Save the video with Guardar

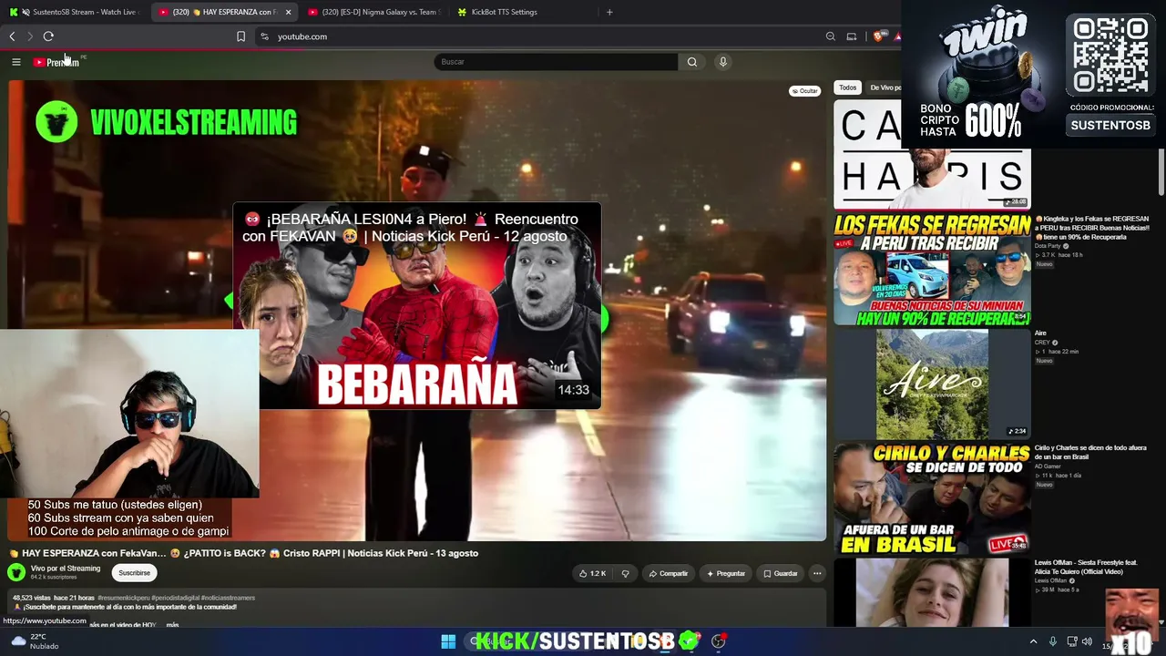781,573
